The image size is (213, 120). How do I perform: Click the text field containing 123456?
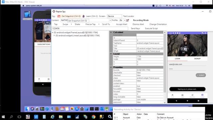(90, 29)
